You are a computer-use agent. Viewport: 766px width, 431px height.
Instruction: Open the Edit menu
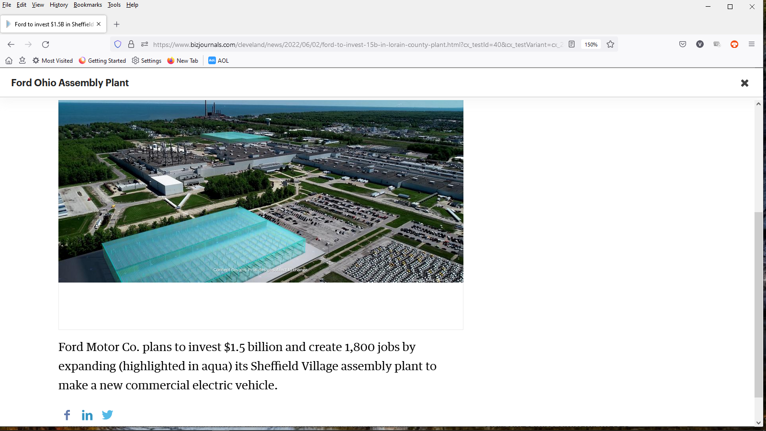pyautogui.click(x=22, y=5)
